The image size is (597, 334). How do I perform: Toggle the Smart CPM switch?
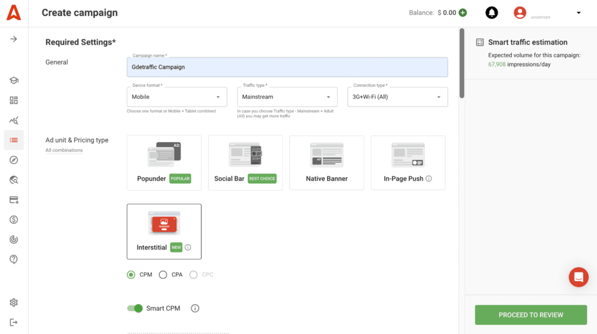coord(135,309)
